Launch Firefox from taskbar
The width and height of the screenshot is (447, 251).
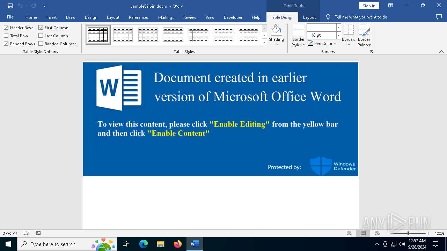(178, 244)
